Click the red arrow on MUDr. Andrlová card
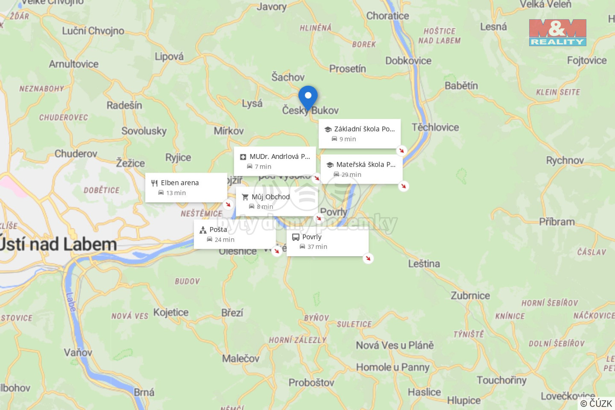The image size is (615, 410). coord(316,178)
